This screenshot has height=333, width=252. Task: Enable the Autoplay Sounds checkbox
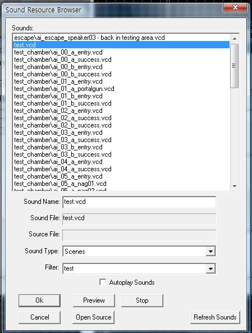coord(103,282)
